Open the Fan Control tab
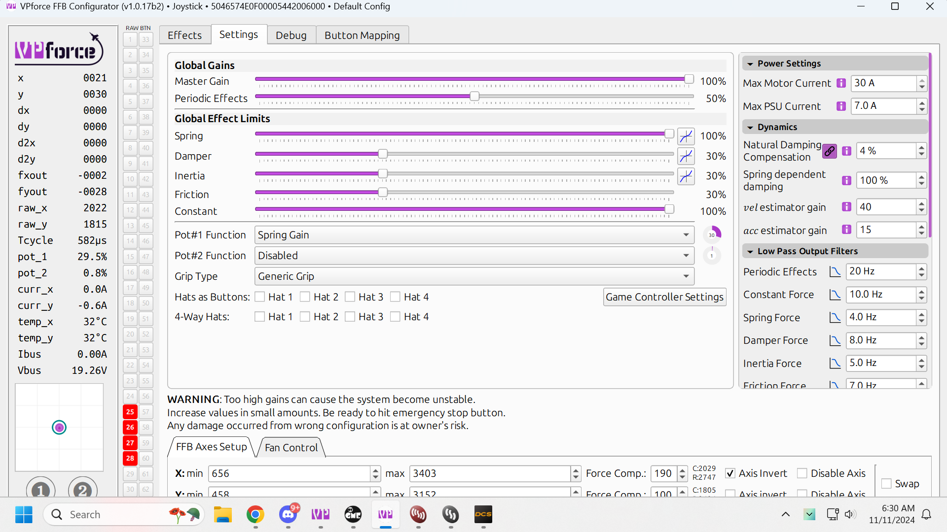 291,447
